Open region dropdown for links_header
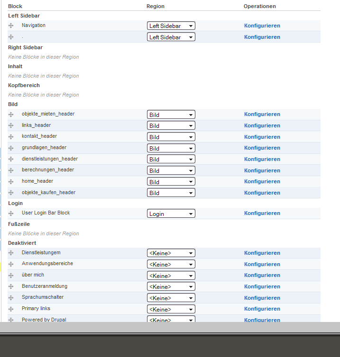This screenshot has height=357, width=340. coord(171,126)
